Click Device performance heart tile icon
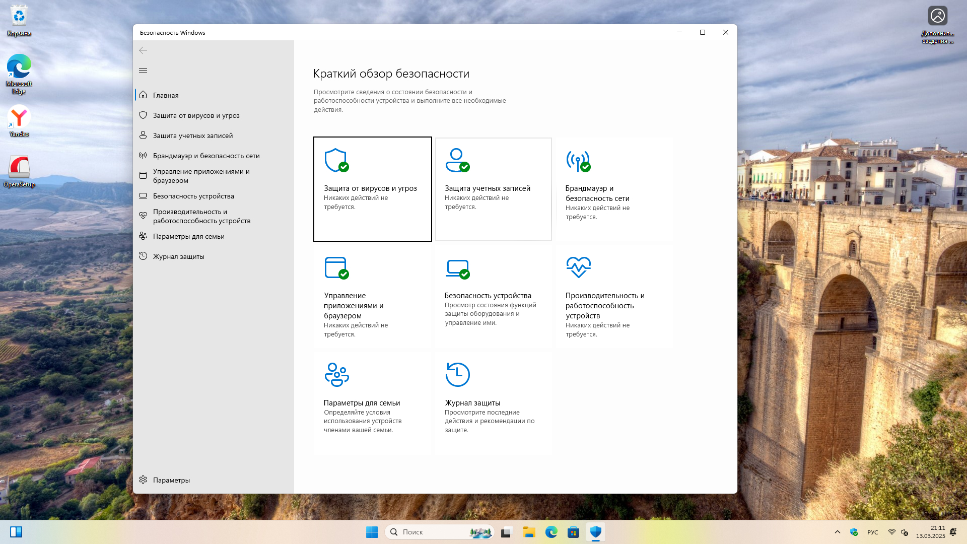 [578, 267]
